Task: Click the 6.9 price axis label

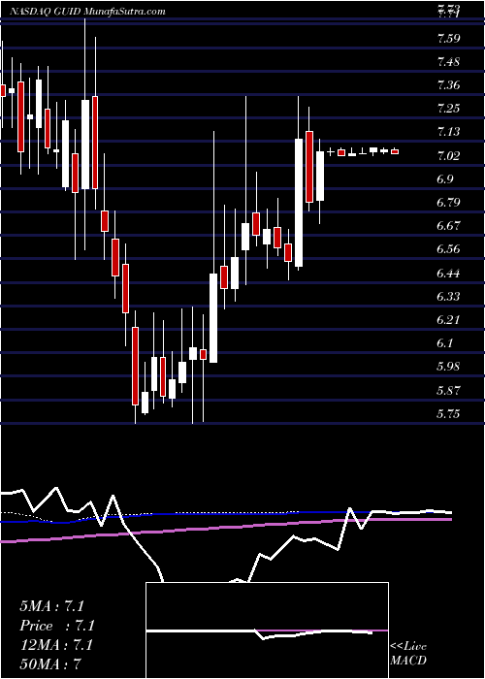Action: coord(445,179)
